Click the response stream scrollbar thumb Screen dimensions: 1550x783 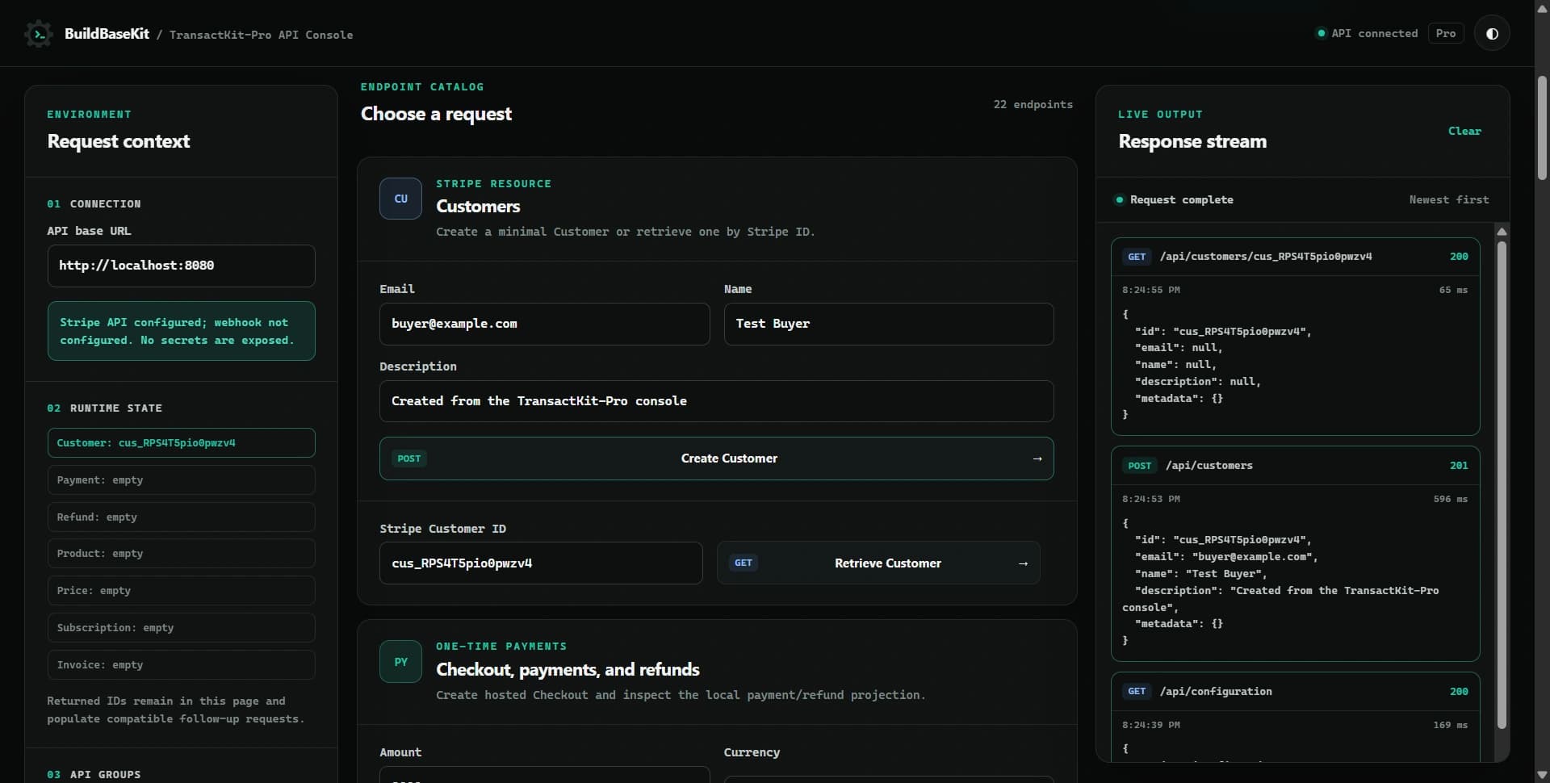pyautogui.click(x=1502, y=484)
